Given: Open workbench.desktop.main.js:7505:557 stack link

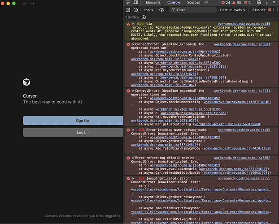Looking at the screenshot, I should tap(192, 78).
